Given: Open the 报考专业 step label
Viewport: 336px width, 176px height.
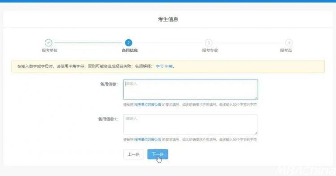Looking at the screenshot, I should pyautogui.click(x=210, y=50).
